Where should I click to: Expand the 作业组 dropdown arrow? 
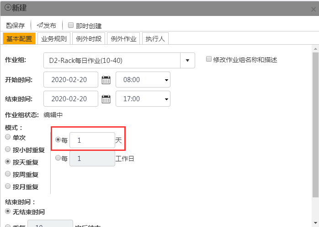(187, 61)
